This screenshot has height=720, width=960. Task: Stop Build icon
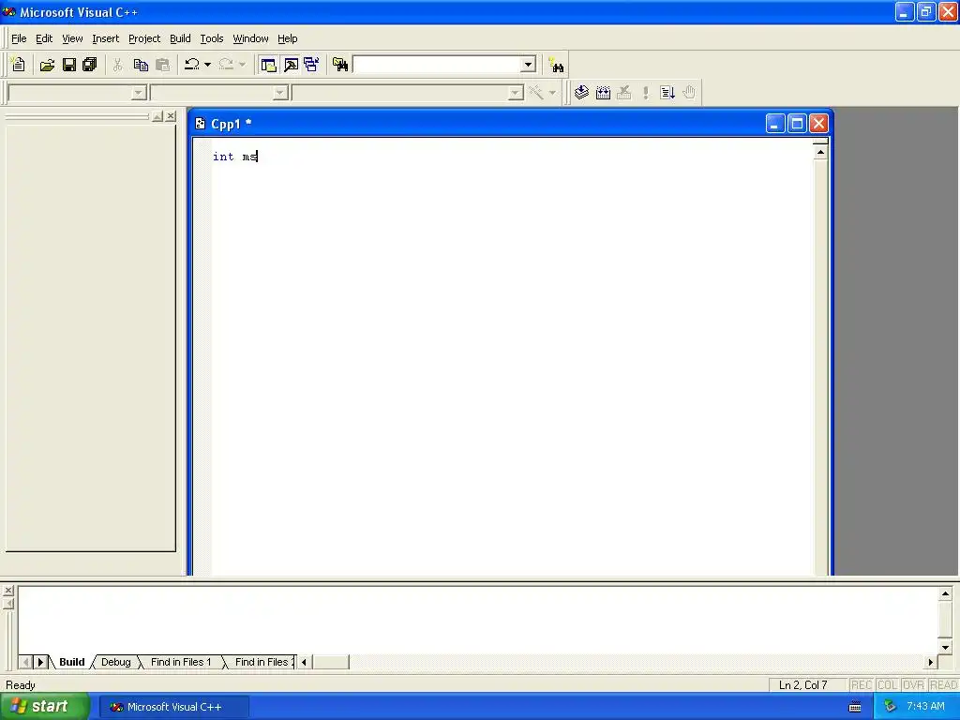[623, 93]
